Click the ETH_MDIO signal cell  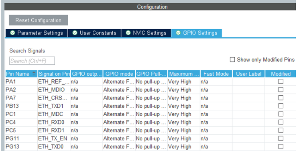point(54,90)
